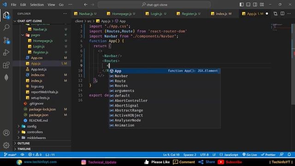Toggle the secondary sidebar layout icon
The image size is (295, 166).
(x=255, y=5)
